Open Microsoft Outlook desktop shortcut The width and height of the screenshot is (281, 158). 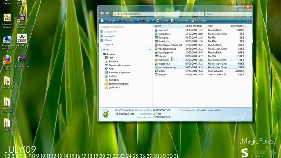tap(7, 21)
